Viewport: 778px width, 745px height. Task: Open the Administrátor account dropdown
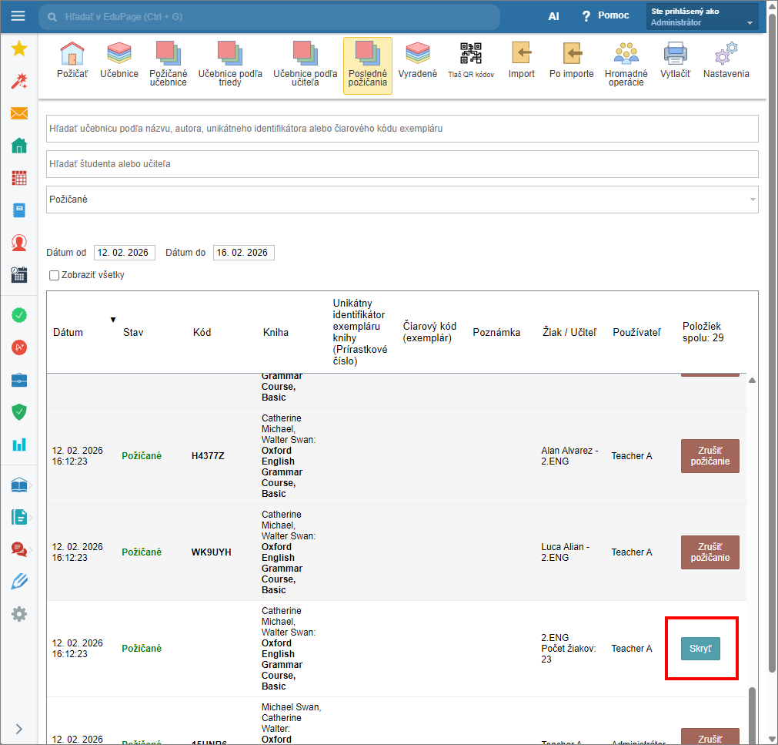702,17
